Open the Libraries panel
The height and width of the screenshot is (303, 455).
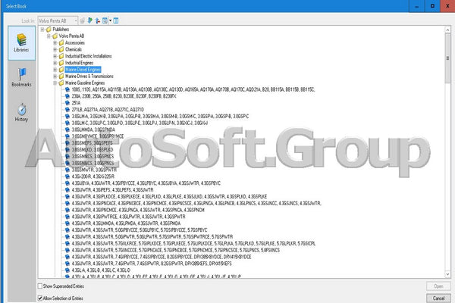point(22,43)
